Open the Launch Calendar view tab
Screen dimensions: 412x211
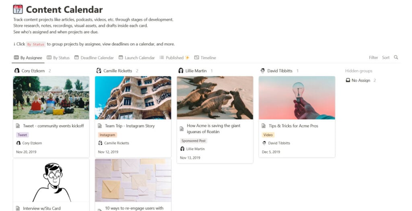pos(136,58)
